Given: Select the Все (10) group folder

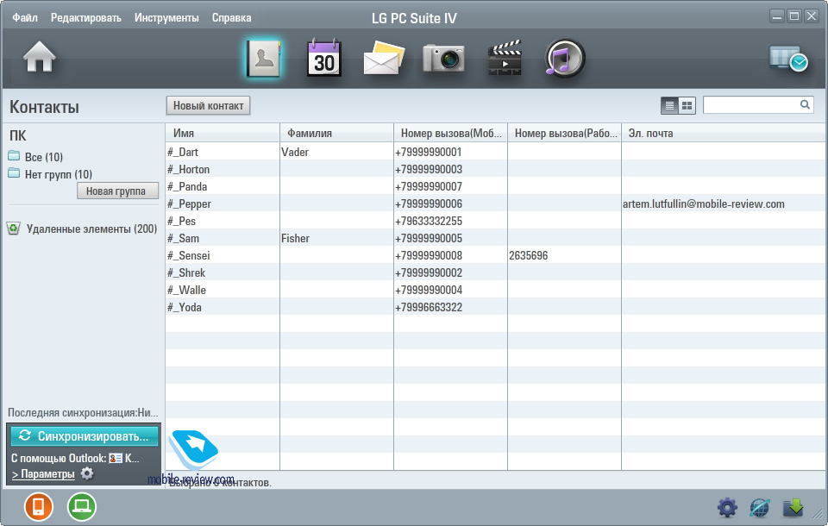Looking at the screenshot, I should tap(43, 157).
